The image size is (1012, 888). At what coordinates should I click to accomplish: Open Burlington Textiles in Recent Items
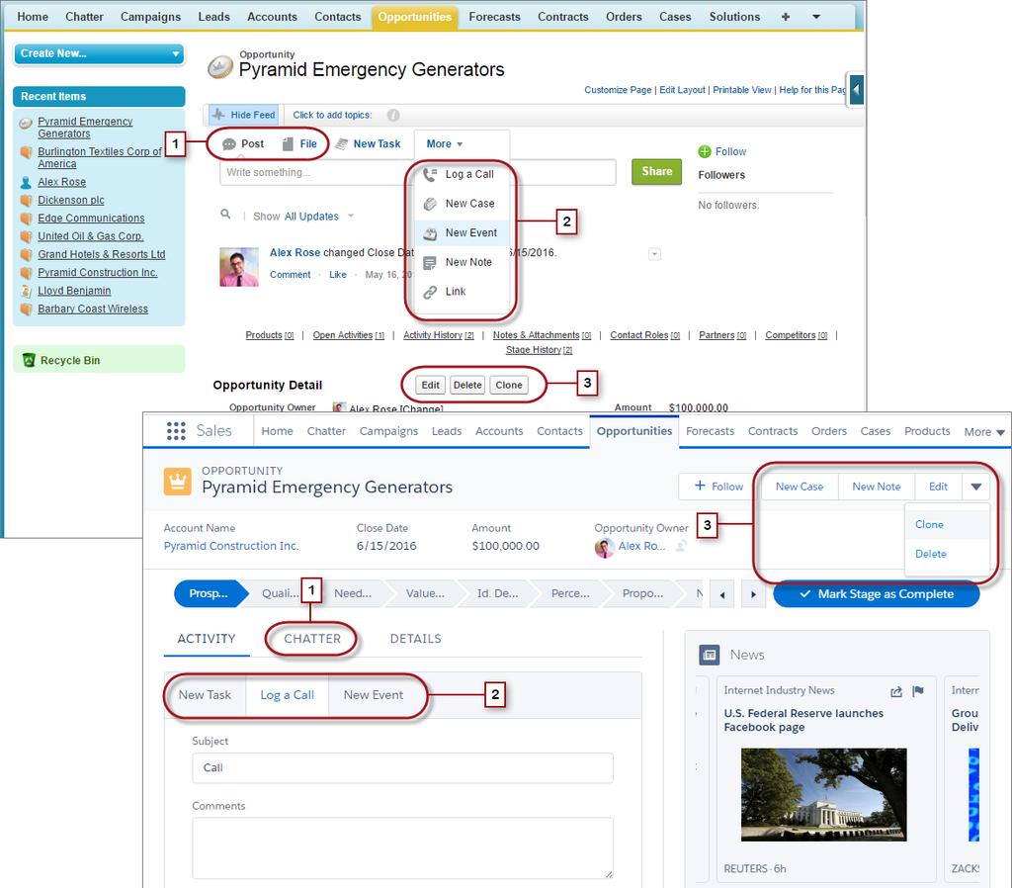(100, 157)
